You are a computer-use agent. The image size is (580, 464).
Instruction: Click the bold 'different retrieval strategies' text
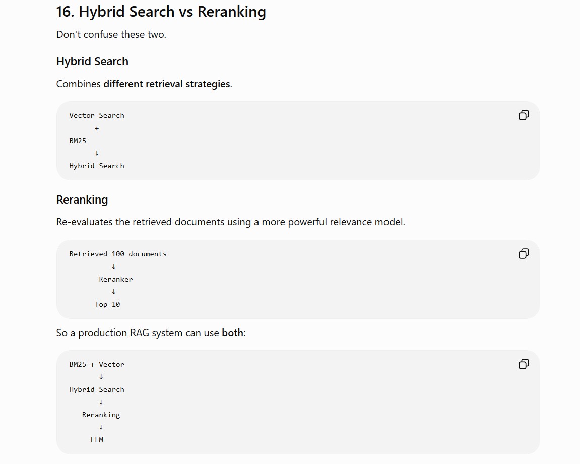166,84
